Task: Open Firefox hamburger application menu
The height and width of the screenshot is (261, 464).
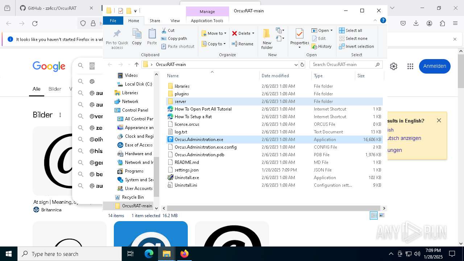Action: tap(455, 24)
